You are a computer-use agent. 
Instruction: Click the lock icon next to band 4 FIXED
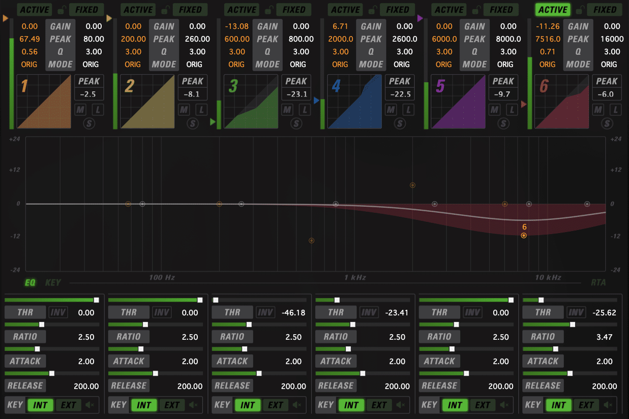click(372, 10)
